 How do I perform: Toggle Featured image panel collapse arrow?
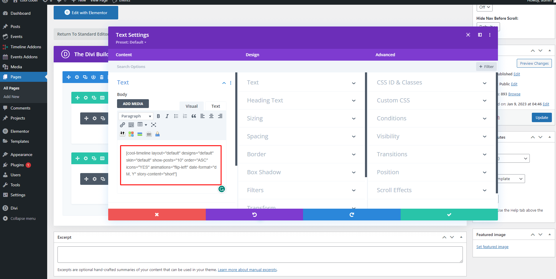pos(550,235)
